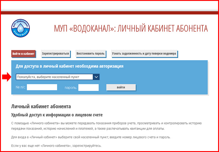
Task: Open the Войти в кабинет tab
Action: pyautogui.click(x=23, y=54)
